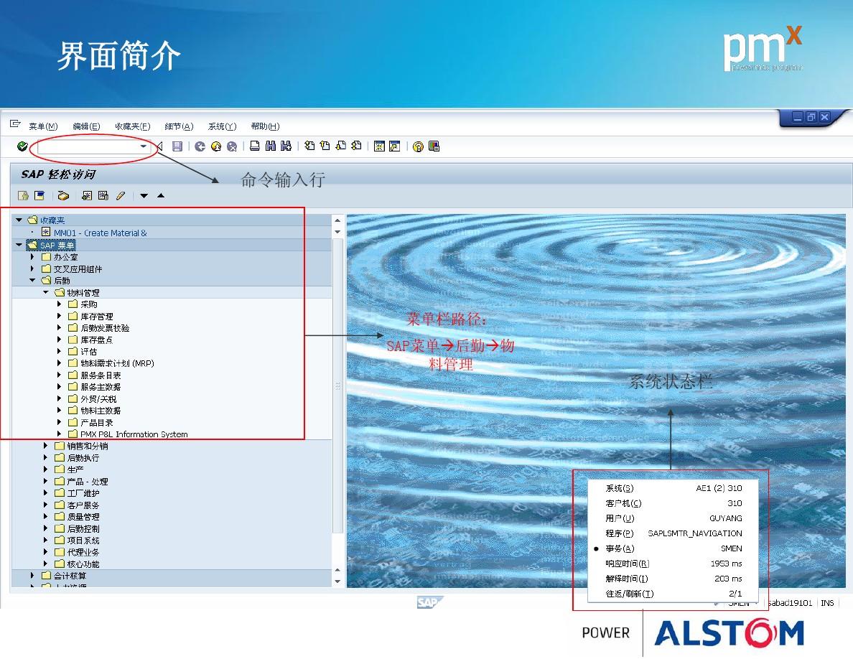
Task: Select 客户机(C) option in status popup
Action: point(673,503)
